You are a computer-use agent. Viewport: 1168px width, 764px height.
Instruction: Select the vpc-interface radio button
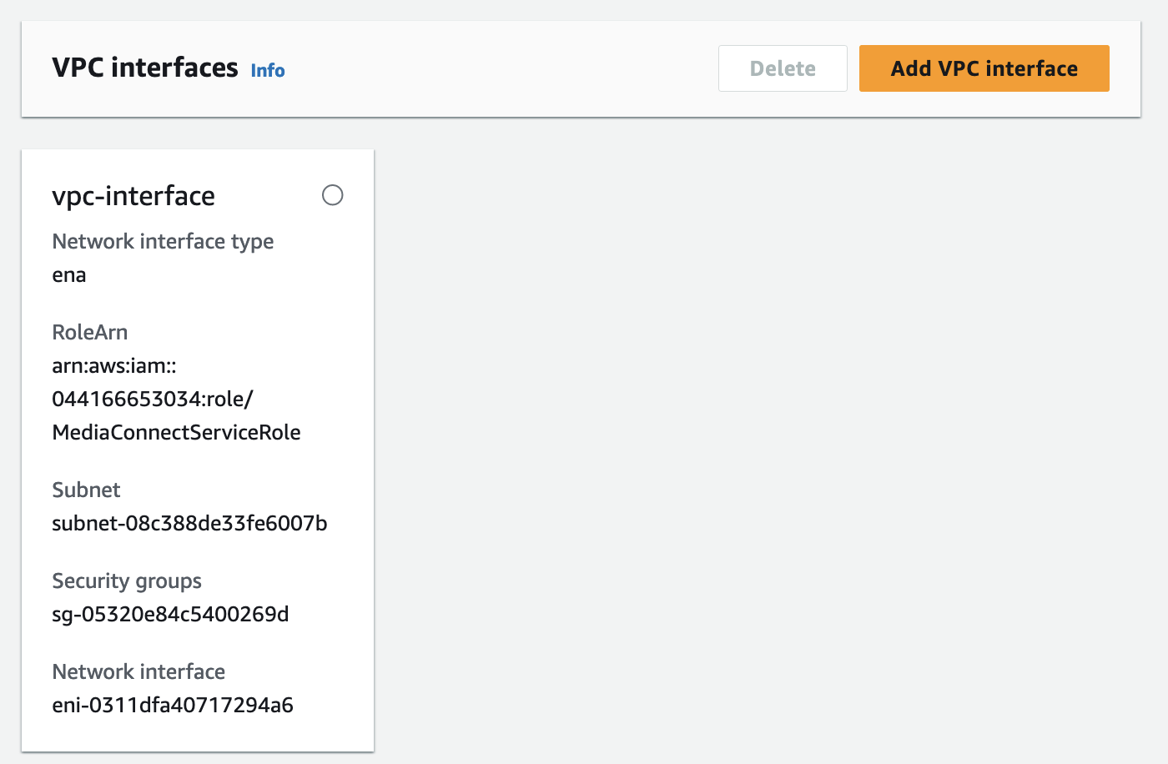[x=332, y=195]
